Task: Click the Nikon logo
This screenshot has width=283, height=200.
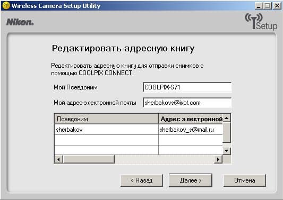Action: tap(20, 22)
